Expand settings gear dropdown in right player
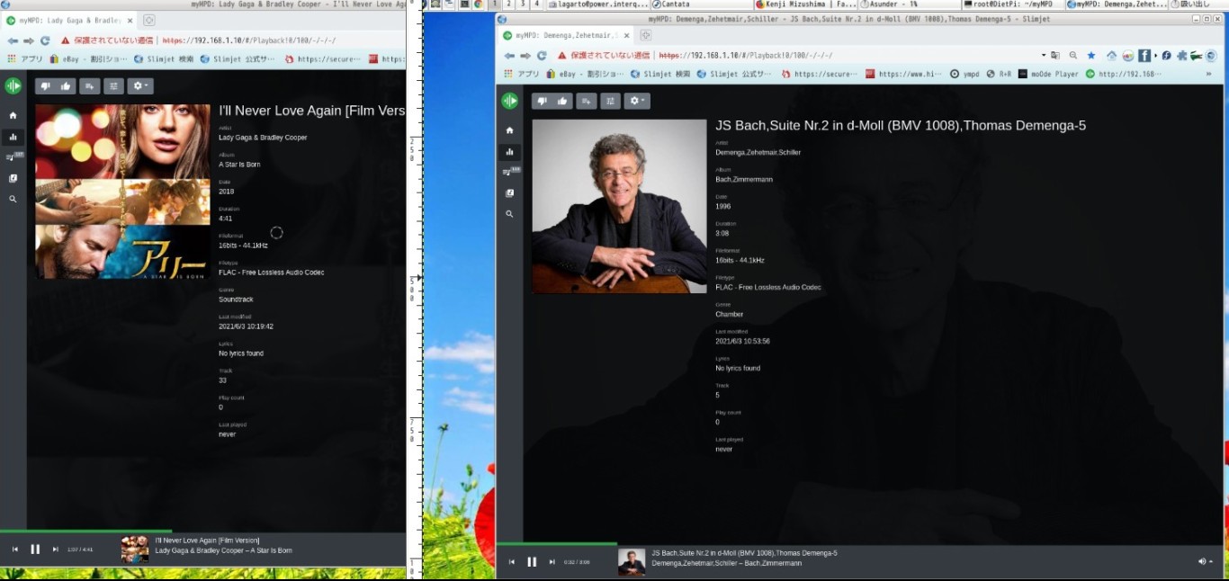The image size is (1229, 581). [x=637, y=101]
